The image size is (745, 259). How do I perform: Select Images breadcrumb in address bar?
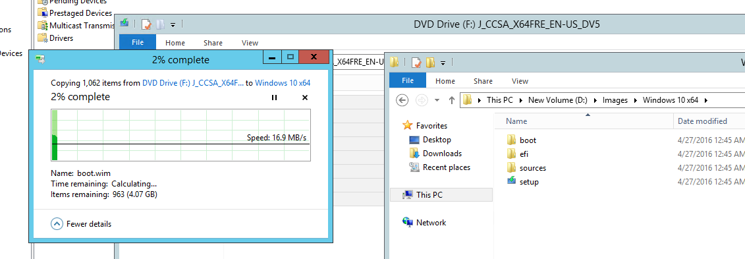[615, 100]
